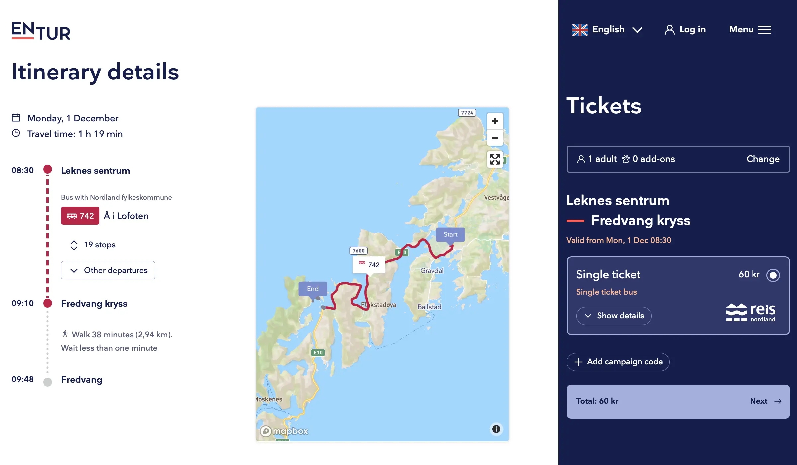Click the 742 bus line badge
This screenshot has width=797, height=465.
[x=80, y=216]
